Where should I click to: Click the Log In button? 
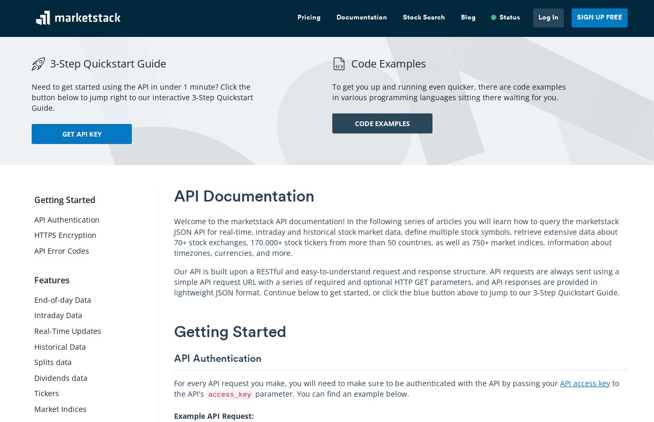coord(549,18)
